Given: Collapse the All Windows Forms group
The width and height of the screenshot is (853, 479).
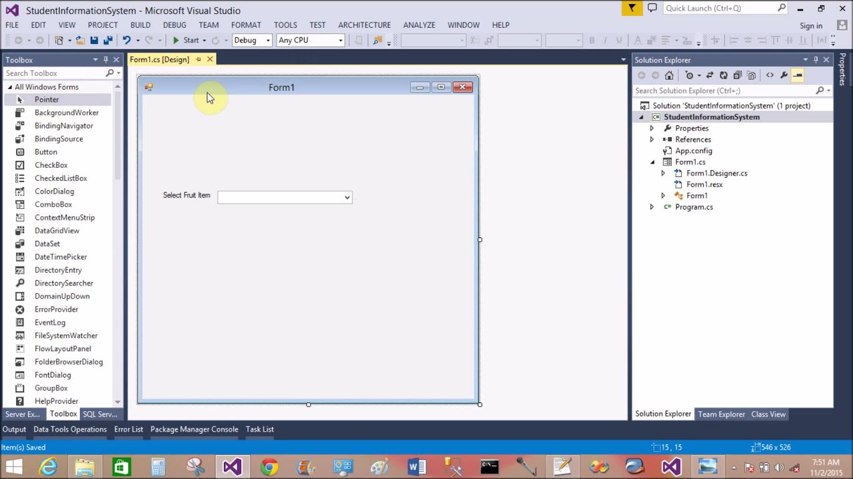Looking at the screenshot, I should 10,87.
